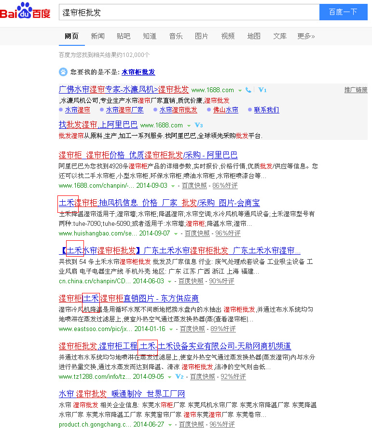372x428 pixels.
Task: Open result 湿帘柜批发_湿帘柜工程_土禾 天助网
Action: coord(175,346)
